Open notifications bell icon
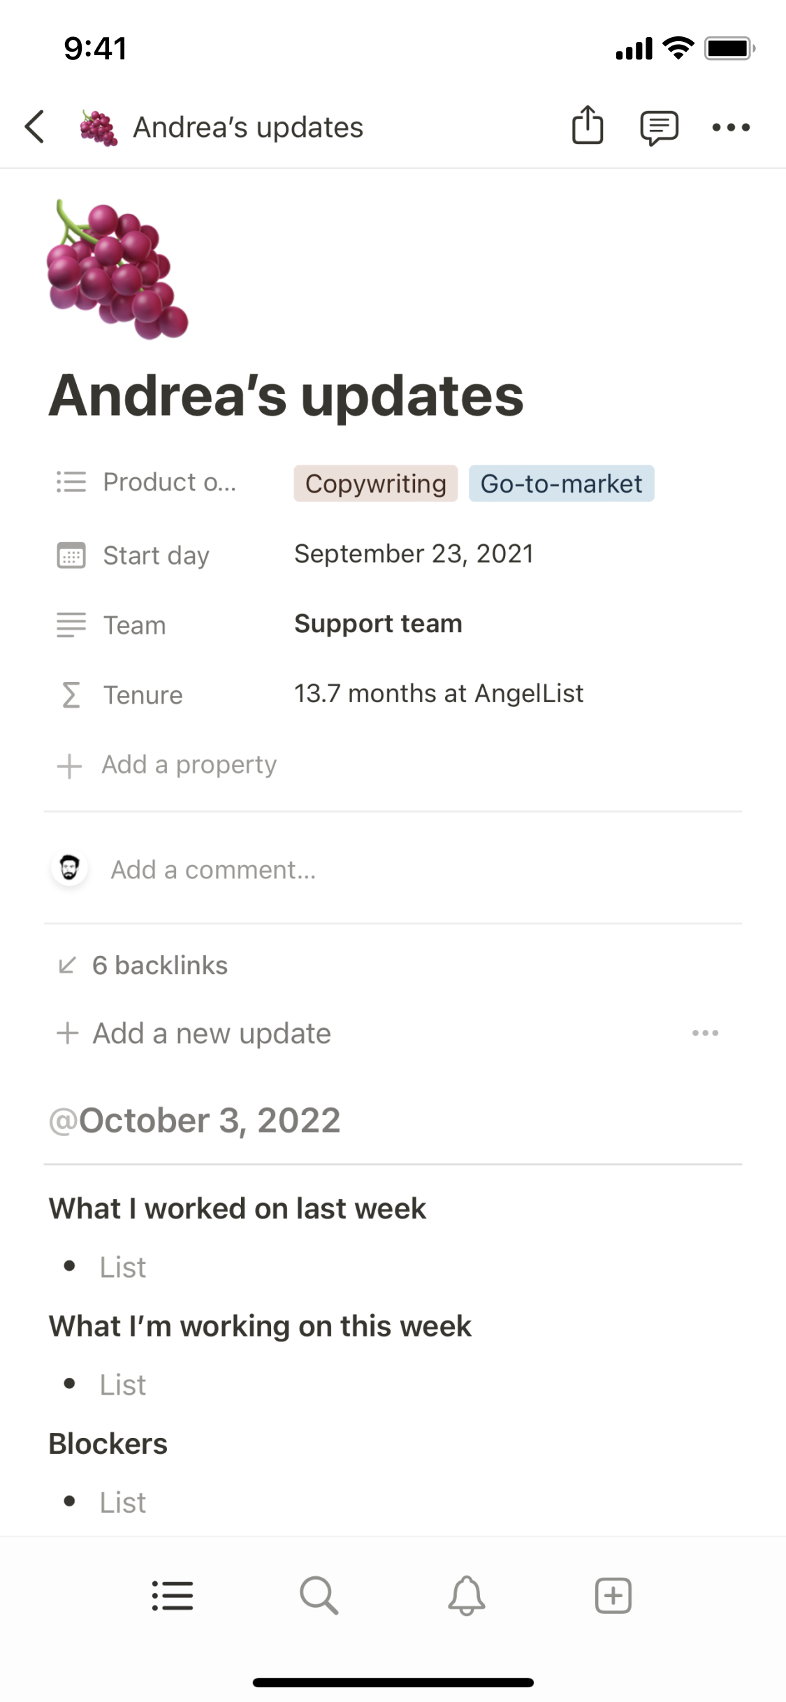This screenshot has width=786, height=1702. [x=466, y=1596]
